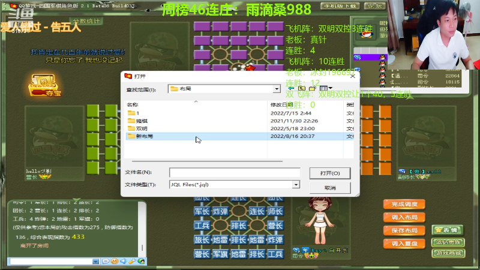This screenshot has height=270, width=480.
Task: Click the 文件名 input field
Action: 235,172
